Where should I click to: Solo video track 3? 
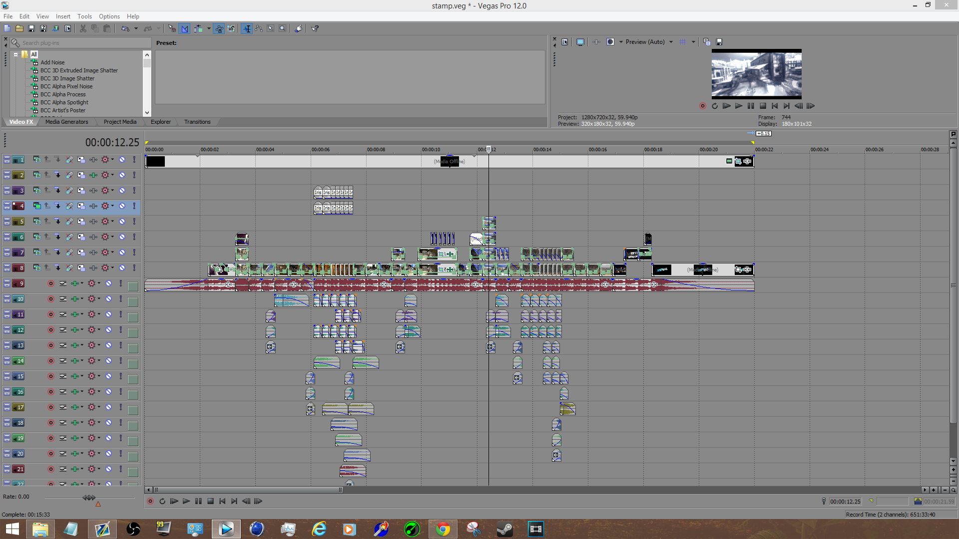point(134,191)
